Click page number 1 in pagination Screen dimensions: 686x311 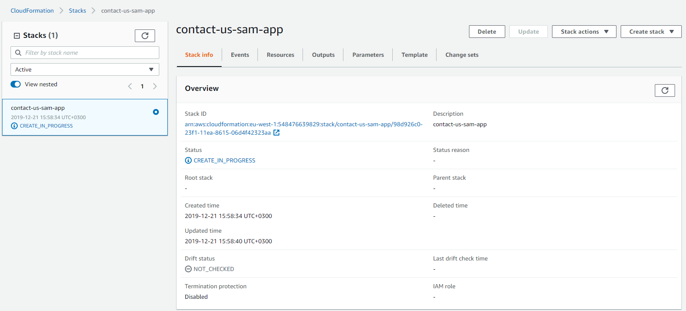click(142, 86)
